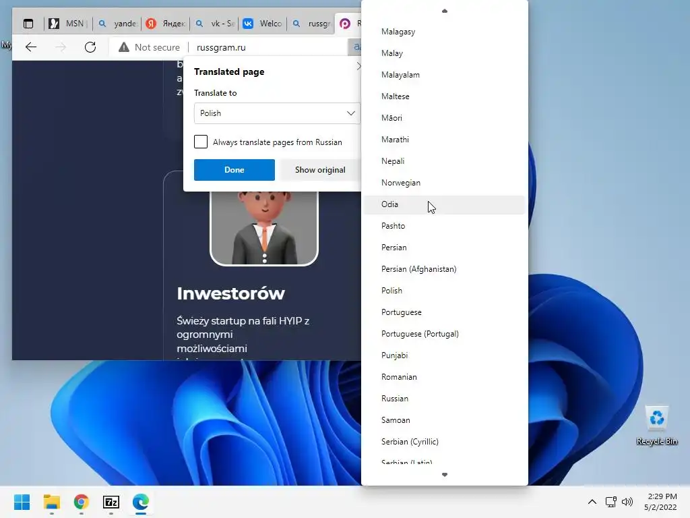Click Show original button
The width and height of the screenshot is (690, 518).
(320, 169)
